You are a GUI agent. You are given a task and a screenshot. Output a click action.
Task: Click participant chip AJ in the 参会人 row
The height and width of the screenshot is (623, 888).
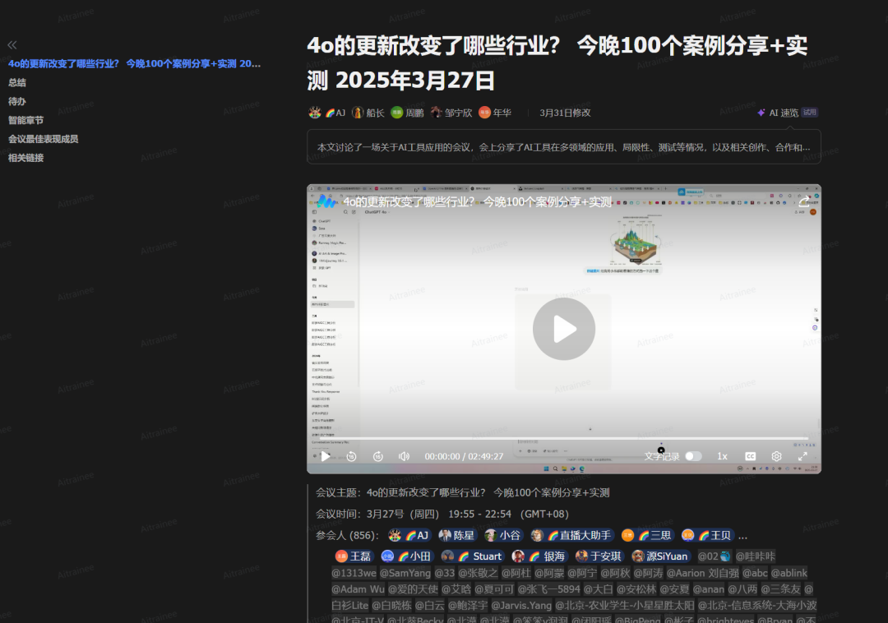(x=409, y=535)
